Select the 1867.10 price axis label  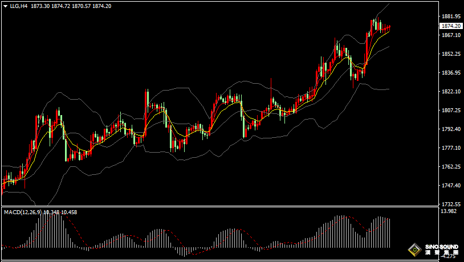451,35
